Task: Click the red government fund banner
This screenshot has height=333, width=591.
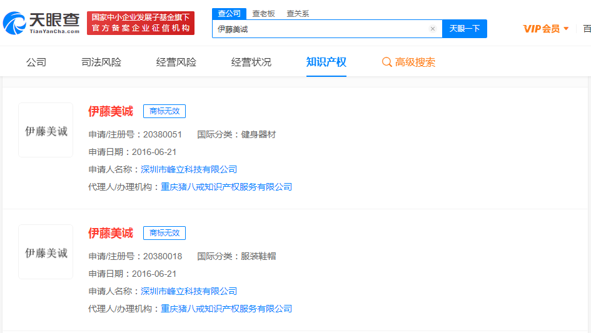Action: 141,23
